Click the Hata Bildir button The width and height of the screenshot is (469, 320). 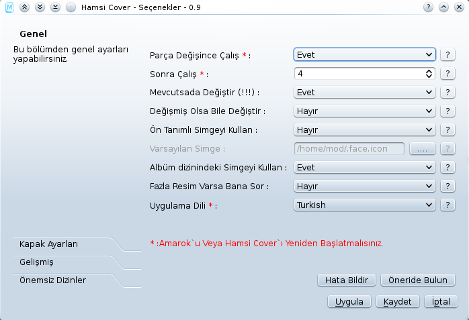click(346, 280)
